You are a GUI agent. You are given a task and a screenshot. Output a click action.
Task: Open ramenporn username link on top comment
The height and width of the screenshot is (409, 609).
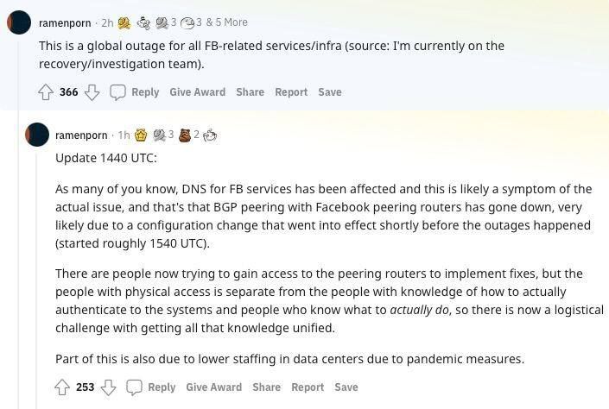tap(65, 23)
